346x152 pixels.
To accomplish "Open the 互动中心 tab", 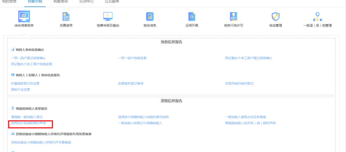I will pyautogui.click(x=86, y=2).
